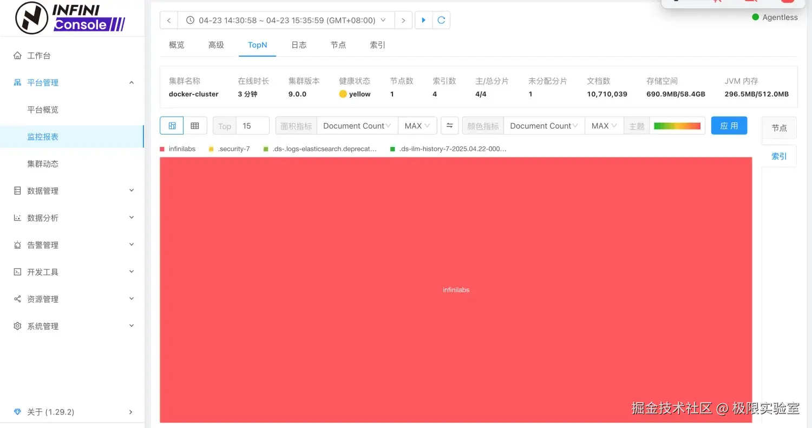Expand the 关于 (1.29.2) entry

[x=72, y=412]
